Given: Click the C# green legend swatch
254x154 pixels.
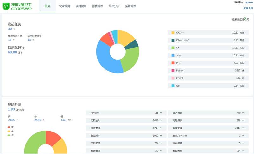Looking at the screenshot, I should coord(173,48).
